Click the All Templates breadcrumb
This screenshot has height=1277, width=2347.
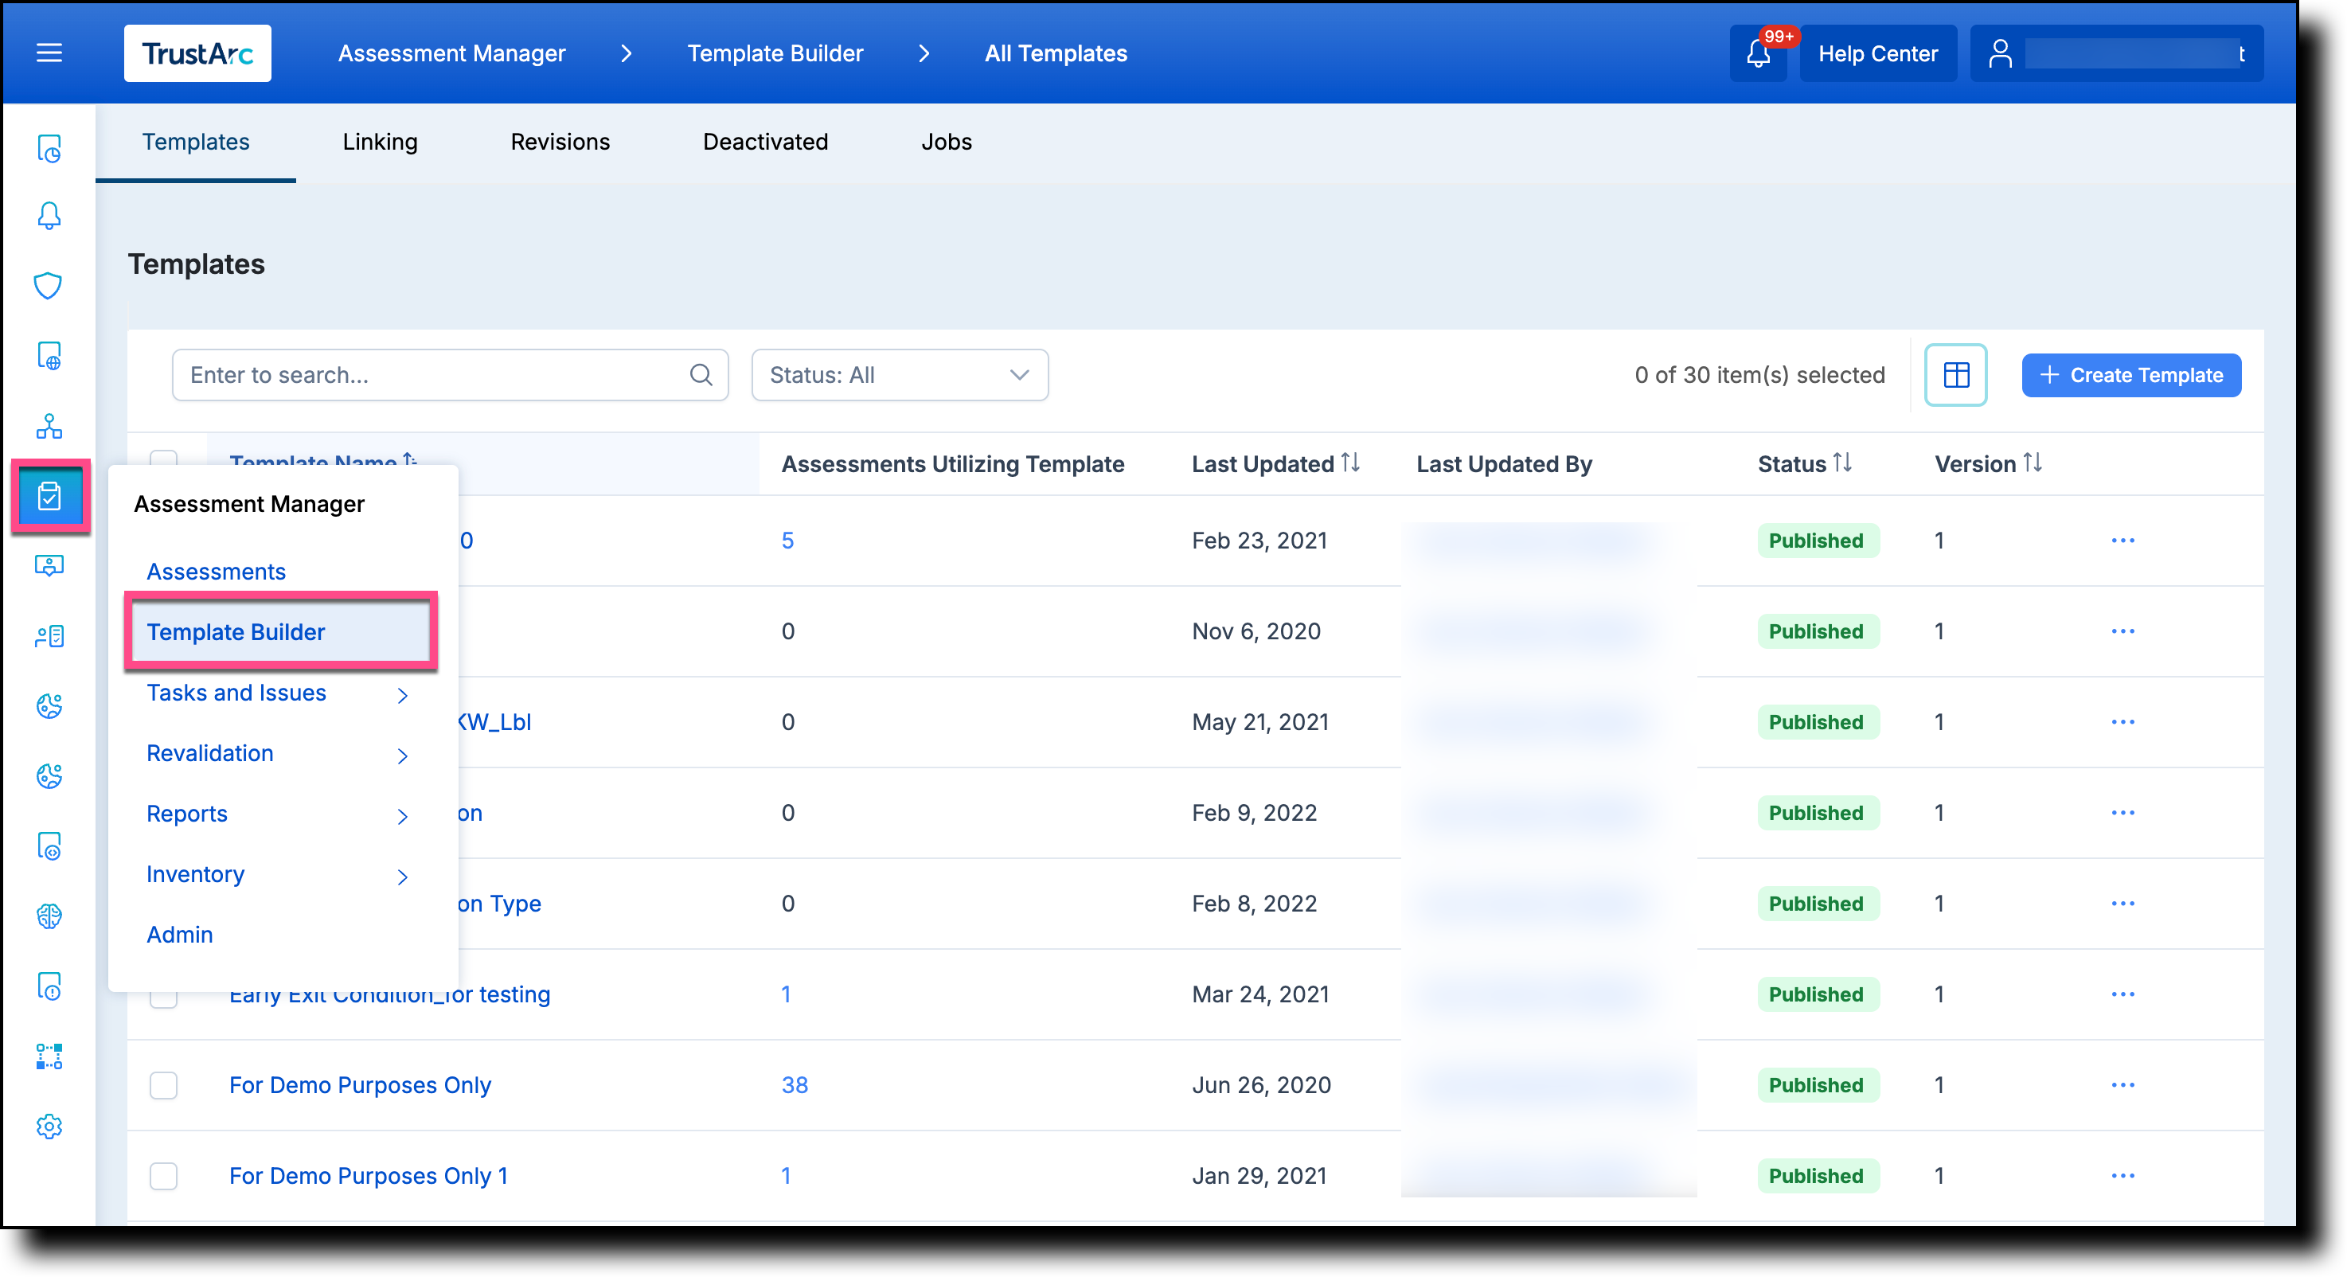pyautogui.click(x=1056, y=54)
